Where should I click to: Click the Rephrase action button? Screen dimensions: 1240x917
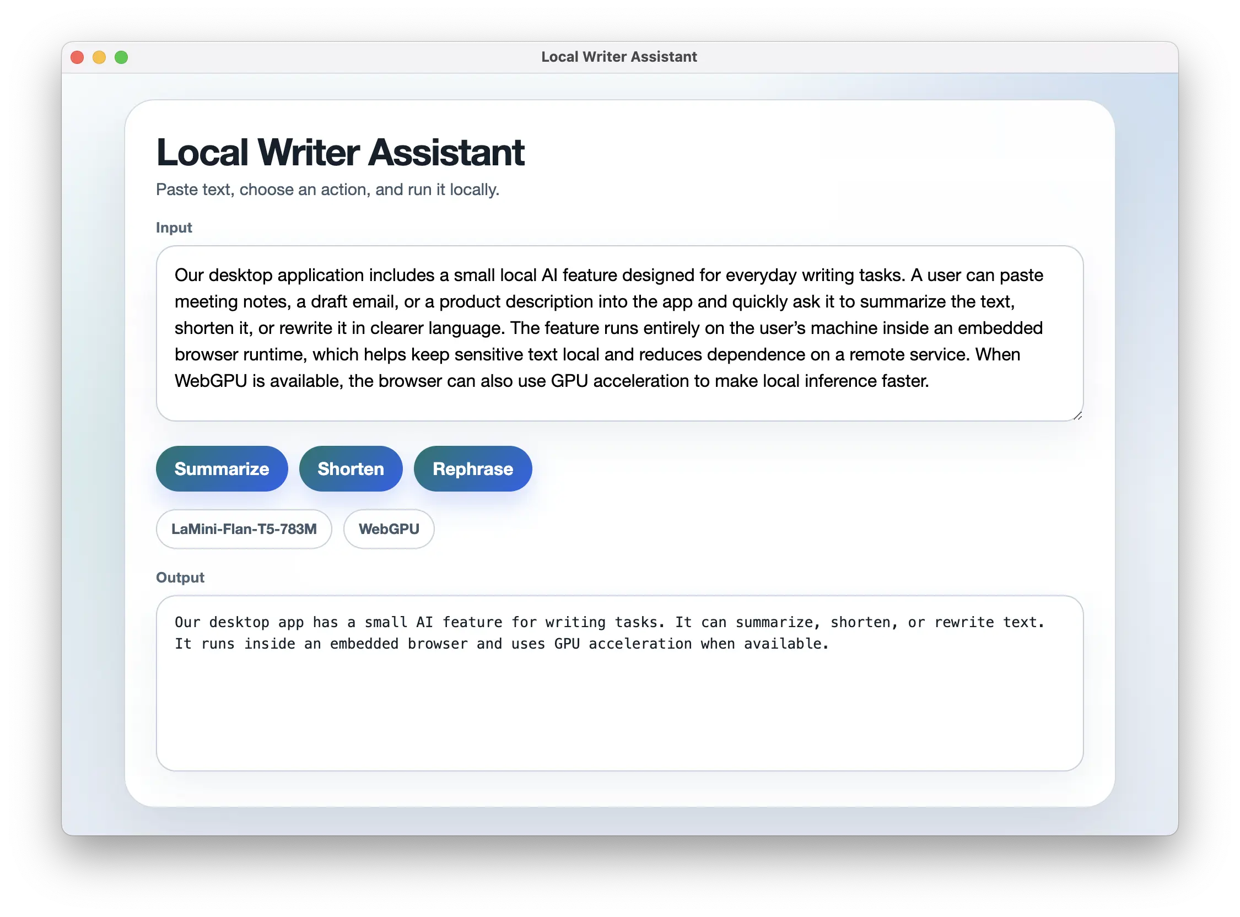[x=472, y=468]
